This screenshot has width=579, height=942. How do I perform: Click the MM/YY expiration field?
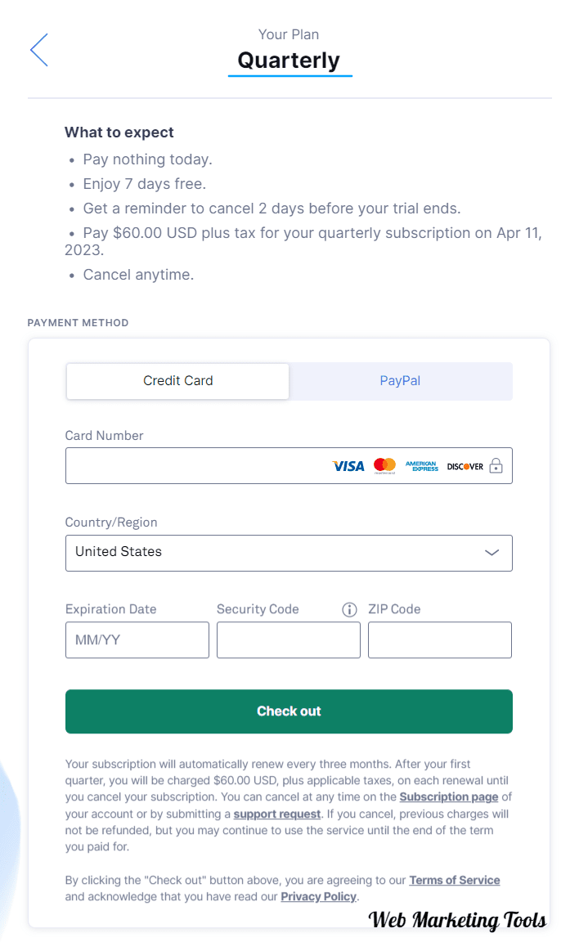(137, 639)
